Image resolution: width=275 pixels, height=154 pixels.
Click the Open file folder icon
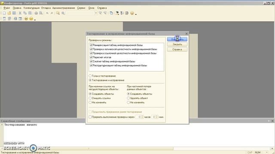(9, 13)
